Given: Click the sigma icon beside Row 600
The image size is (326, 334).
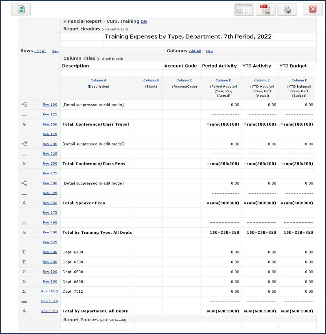Looking at the screenshot, I should click(x=24, y=252).
